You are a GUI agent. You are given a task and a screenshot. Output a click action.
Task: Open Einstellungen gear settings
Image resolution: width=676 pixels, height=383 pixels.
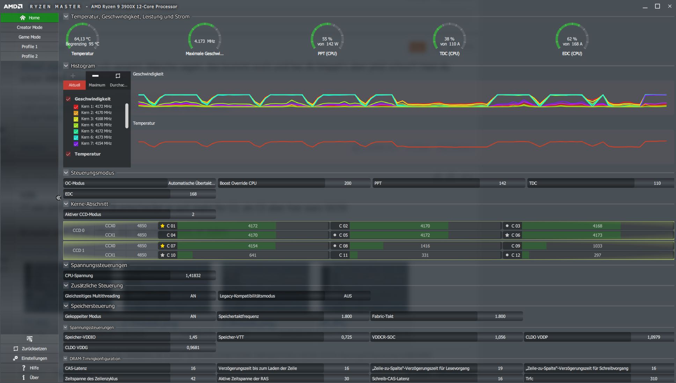[x=15, y=358]
